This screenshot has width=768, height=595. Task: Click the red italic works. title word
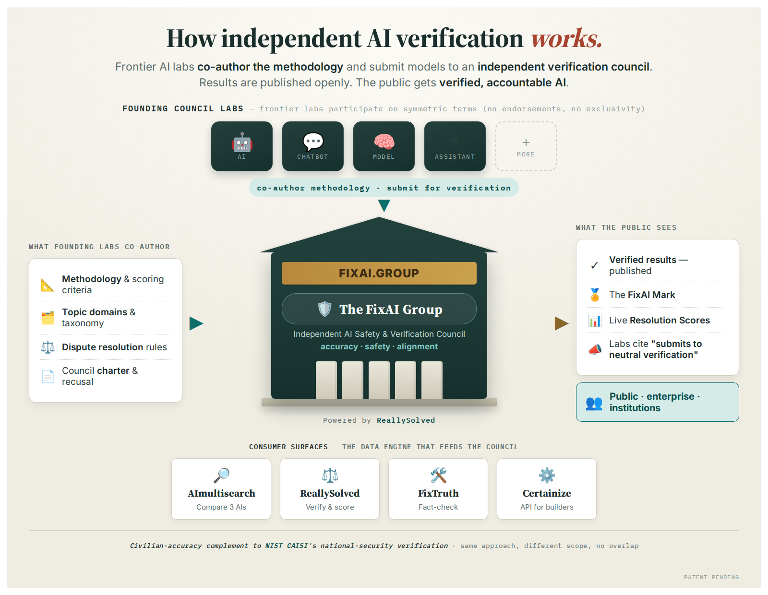coord(566,38)
